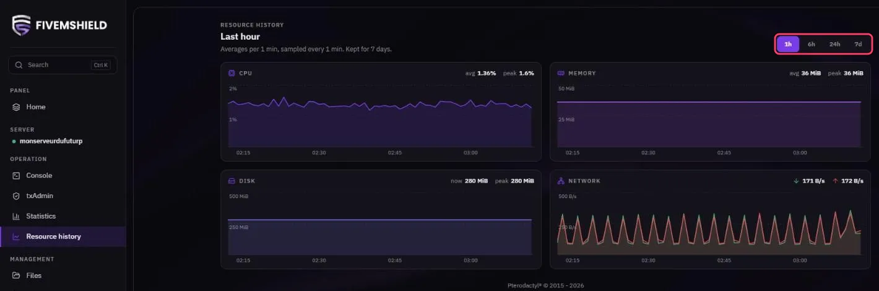This screenshot has height=291, width=879.
Task: Click the MANAGEMENT sidebar section label
Action: tap(32, 259)
